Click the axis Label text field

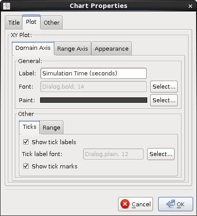tap(93, 73)
